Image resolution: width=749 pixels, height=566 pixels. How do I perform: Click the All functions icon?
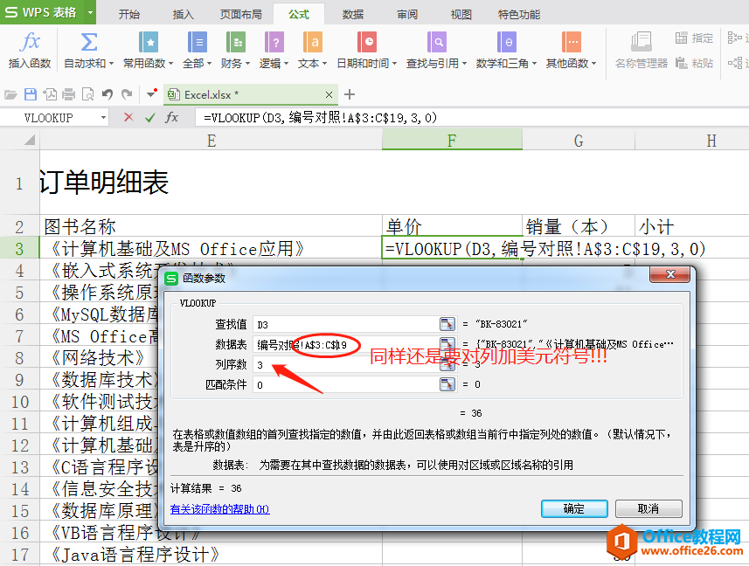pos(197,42)
